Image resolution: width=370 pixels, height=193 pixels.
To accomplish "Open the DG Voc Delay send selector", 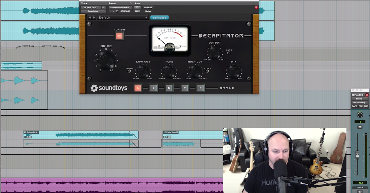I will 359,102.
